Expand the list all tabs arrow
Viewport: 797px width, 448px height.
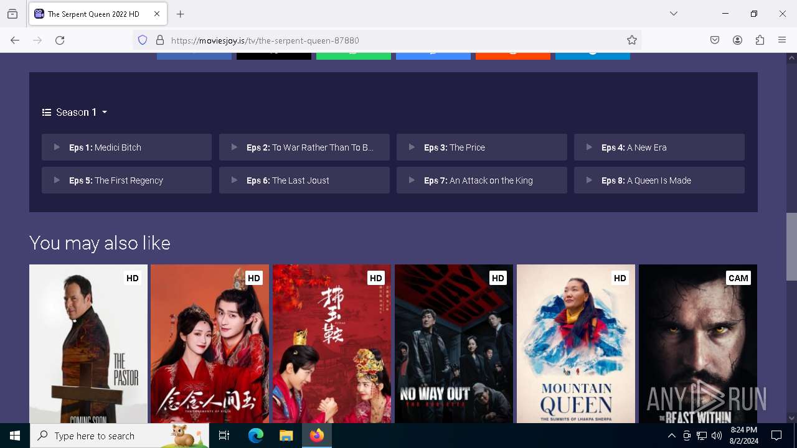coord(674,14)
